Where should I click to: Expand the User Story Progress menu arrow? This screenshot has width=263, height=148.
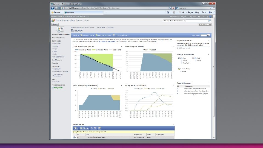point(121,86)
